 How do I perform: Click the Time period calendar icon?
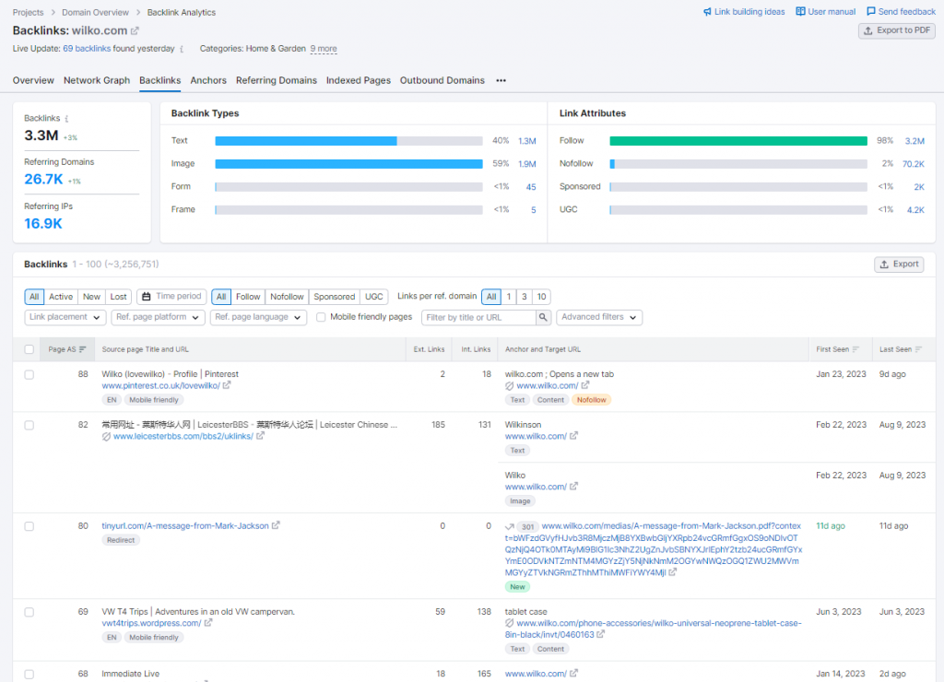[x=147, y=297]
